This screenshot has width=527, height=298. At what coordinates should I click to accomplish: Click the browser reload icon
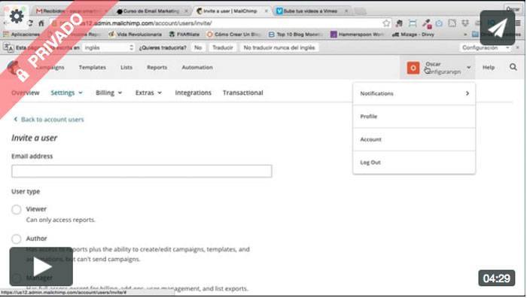[x=30, y=23]
